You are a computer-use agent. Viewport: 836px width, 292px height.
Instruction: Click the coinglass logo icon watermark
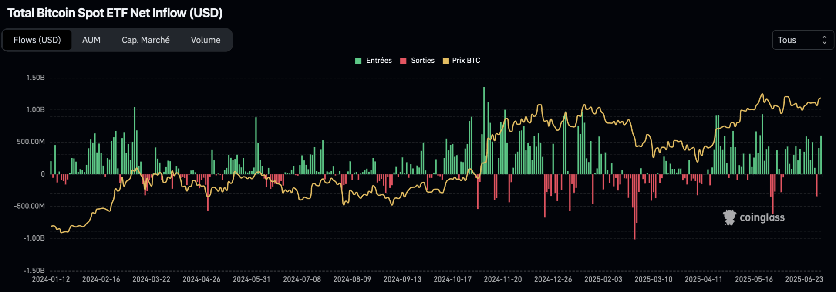pos(729,217)
